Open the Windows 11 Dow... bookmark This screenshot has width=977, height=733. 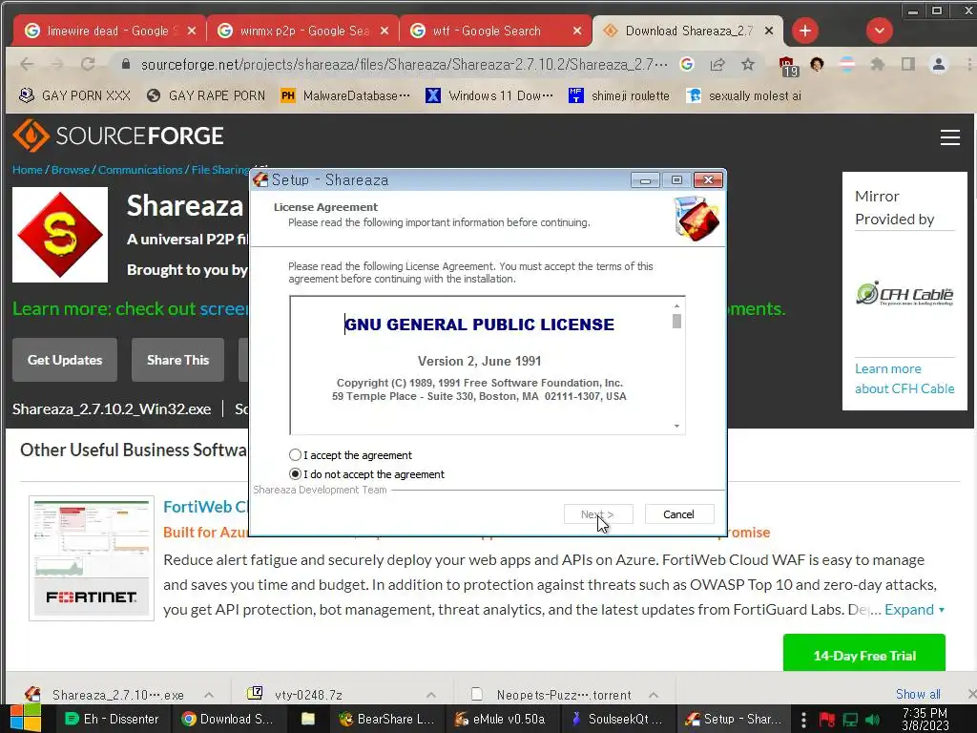tap(489, 95)
